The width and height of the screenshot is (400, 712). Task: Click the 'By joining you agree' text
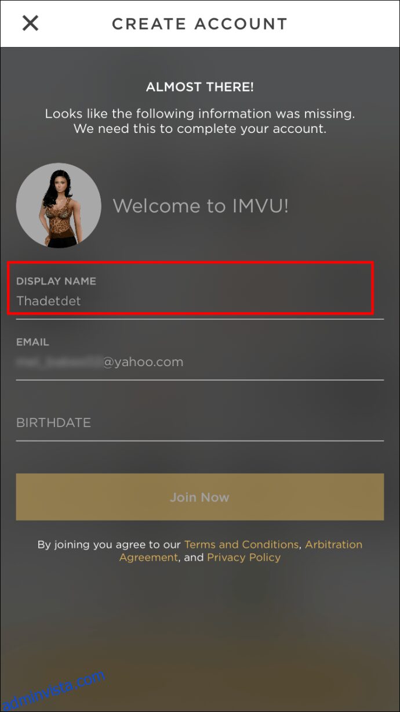(110, 544)
